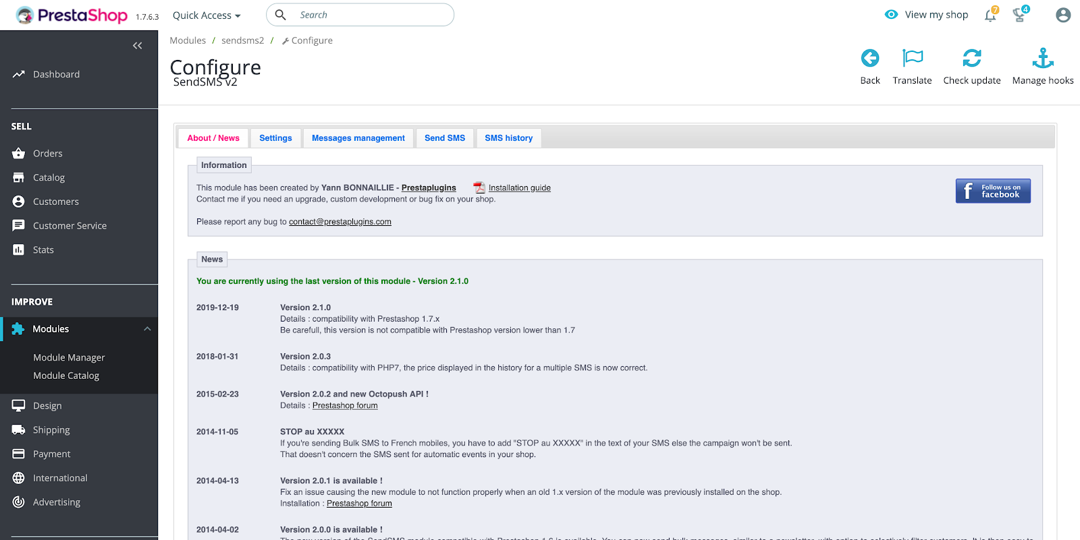The height and width of the screenshot is (540, 1080).
Task: Click the Stats chart icon
Action: click(18, 250)
